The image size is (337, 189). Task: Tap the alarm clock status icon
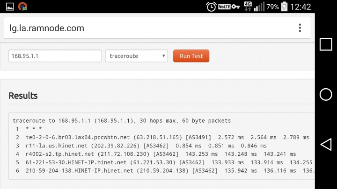[211, 7]
